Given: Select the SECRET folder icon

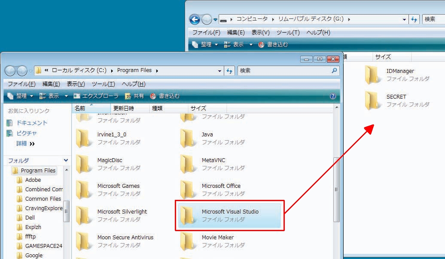Looking at the screenshot, I should pos(372,100).
